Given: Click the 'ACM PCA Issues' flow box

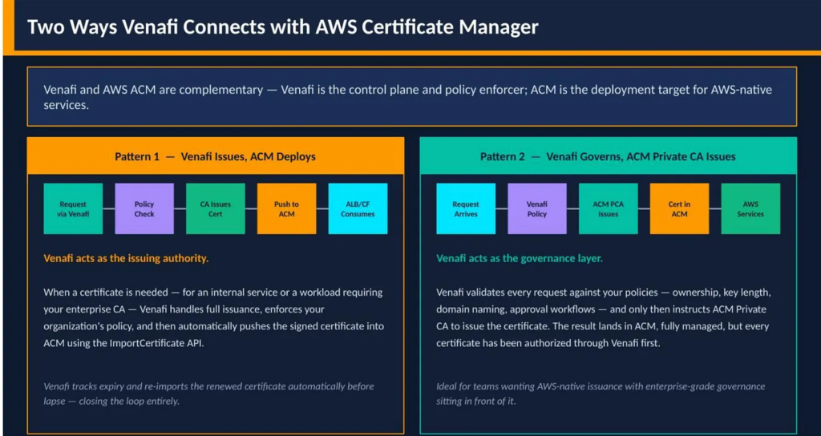Looking at the screenshot, I should 609,208.
